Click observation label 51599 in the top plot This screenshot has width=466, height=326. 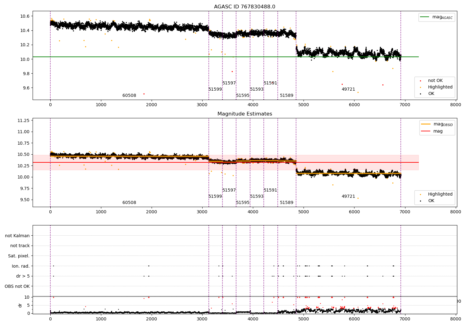point(215,89)
